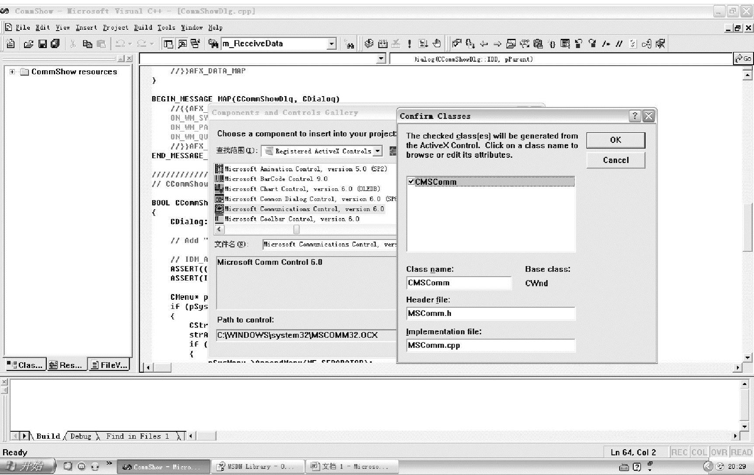Select Microsoft Animation Control, version 5.0
This screenshot has height=475, width=754.
pyautogui.click(x=306, y=169)
